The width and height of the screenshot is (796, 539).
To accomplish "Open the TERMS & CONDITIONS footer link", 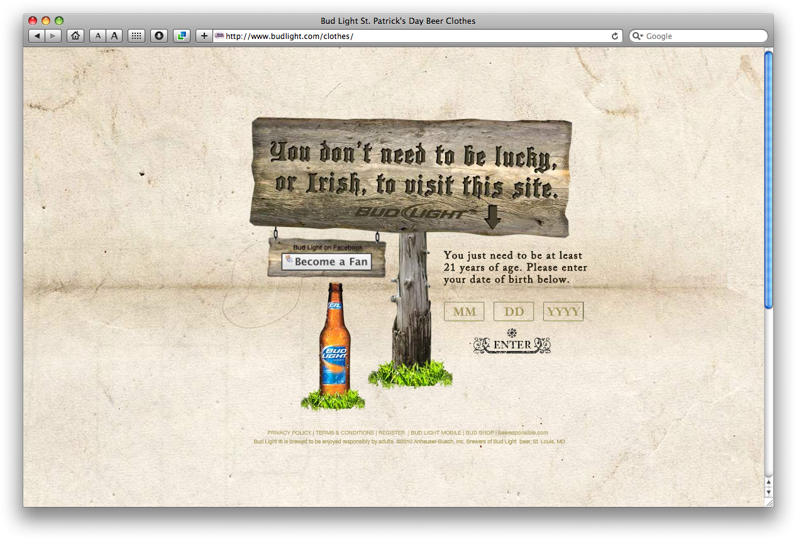I will click(x=345, y=433).
